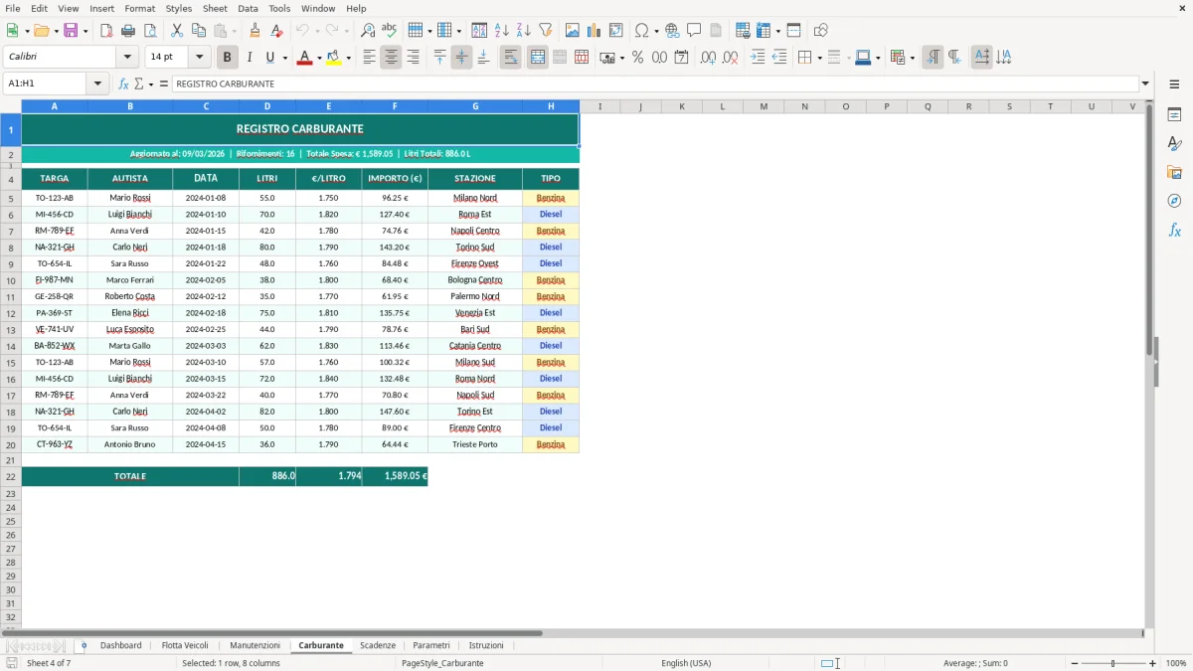
Task: Open the Font Size dropdown list
Action: pos(199,58)
